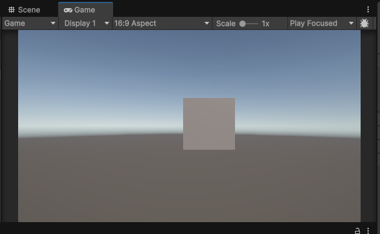Click the gray cube in Game view
Viewport: 380px width, 234px height.
pyautogui.click(x=209, y=124)
